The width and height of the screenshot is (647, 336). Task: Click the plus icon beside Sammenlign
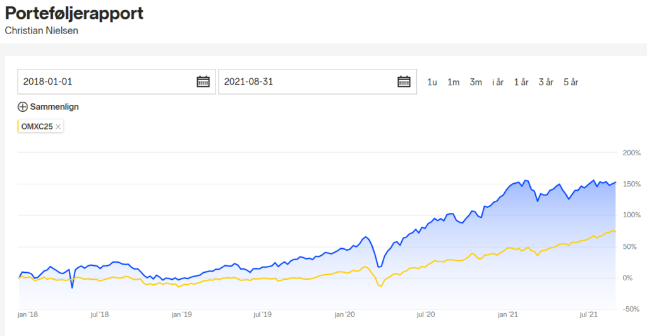click(23, 107)
